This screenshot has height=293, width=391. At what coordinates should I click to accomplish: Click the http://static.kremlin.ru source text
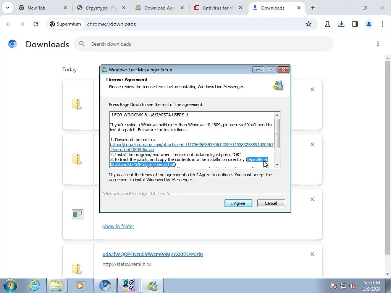click(127, 264)
